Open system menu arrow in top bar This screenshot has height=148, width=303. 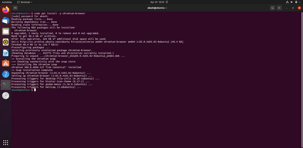[x=300, y=2]
